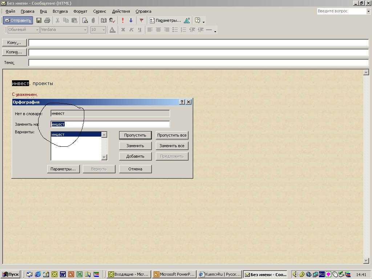Set low importance with blue arrow icon
This screenshot has width=372, height=279.
click(131, 21)
